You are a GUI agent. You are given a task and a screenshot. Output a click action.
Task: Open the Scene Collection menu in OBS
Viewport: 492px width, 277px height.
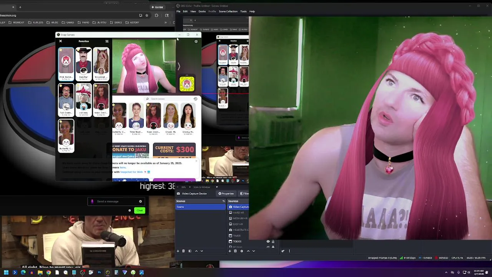point(228,12)
